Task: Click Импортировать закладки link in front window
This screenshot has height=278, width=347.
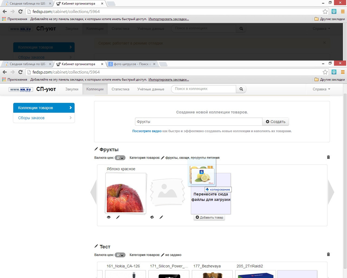Action: point(169,80)
